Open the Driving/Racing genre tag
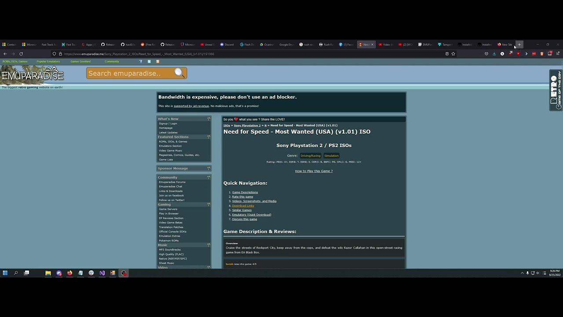Viewport: 563px width, 317px height. (x=311, y=155)
